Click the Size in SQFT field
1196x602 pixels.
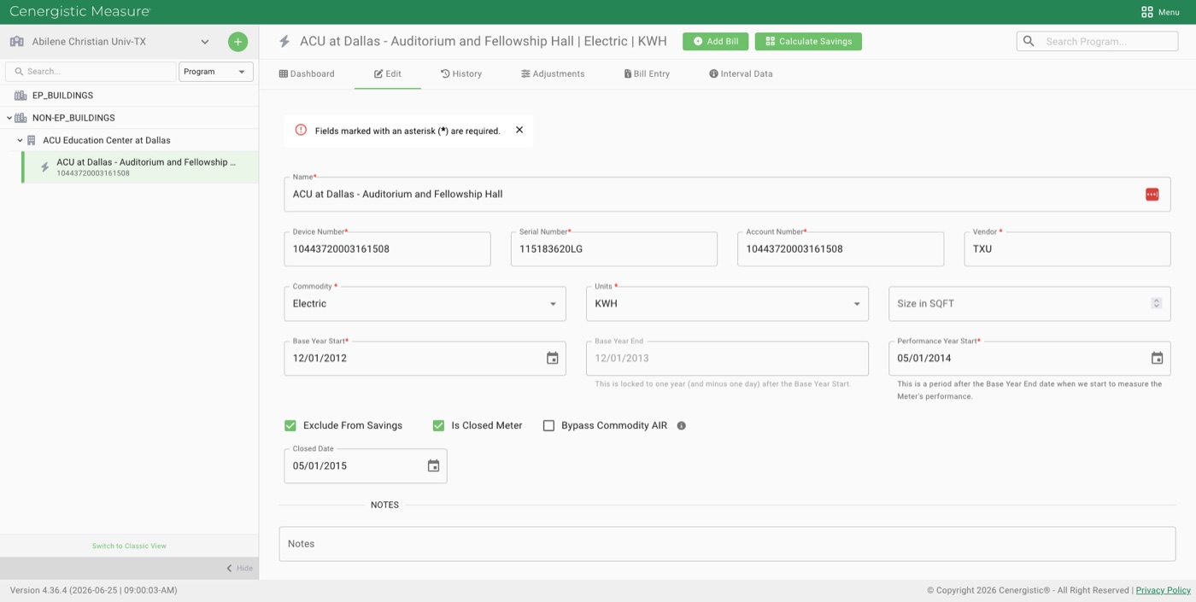tap(1029, 303)
